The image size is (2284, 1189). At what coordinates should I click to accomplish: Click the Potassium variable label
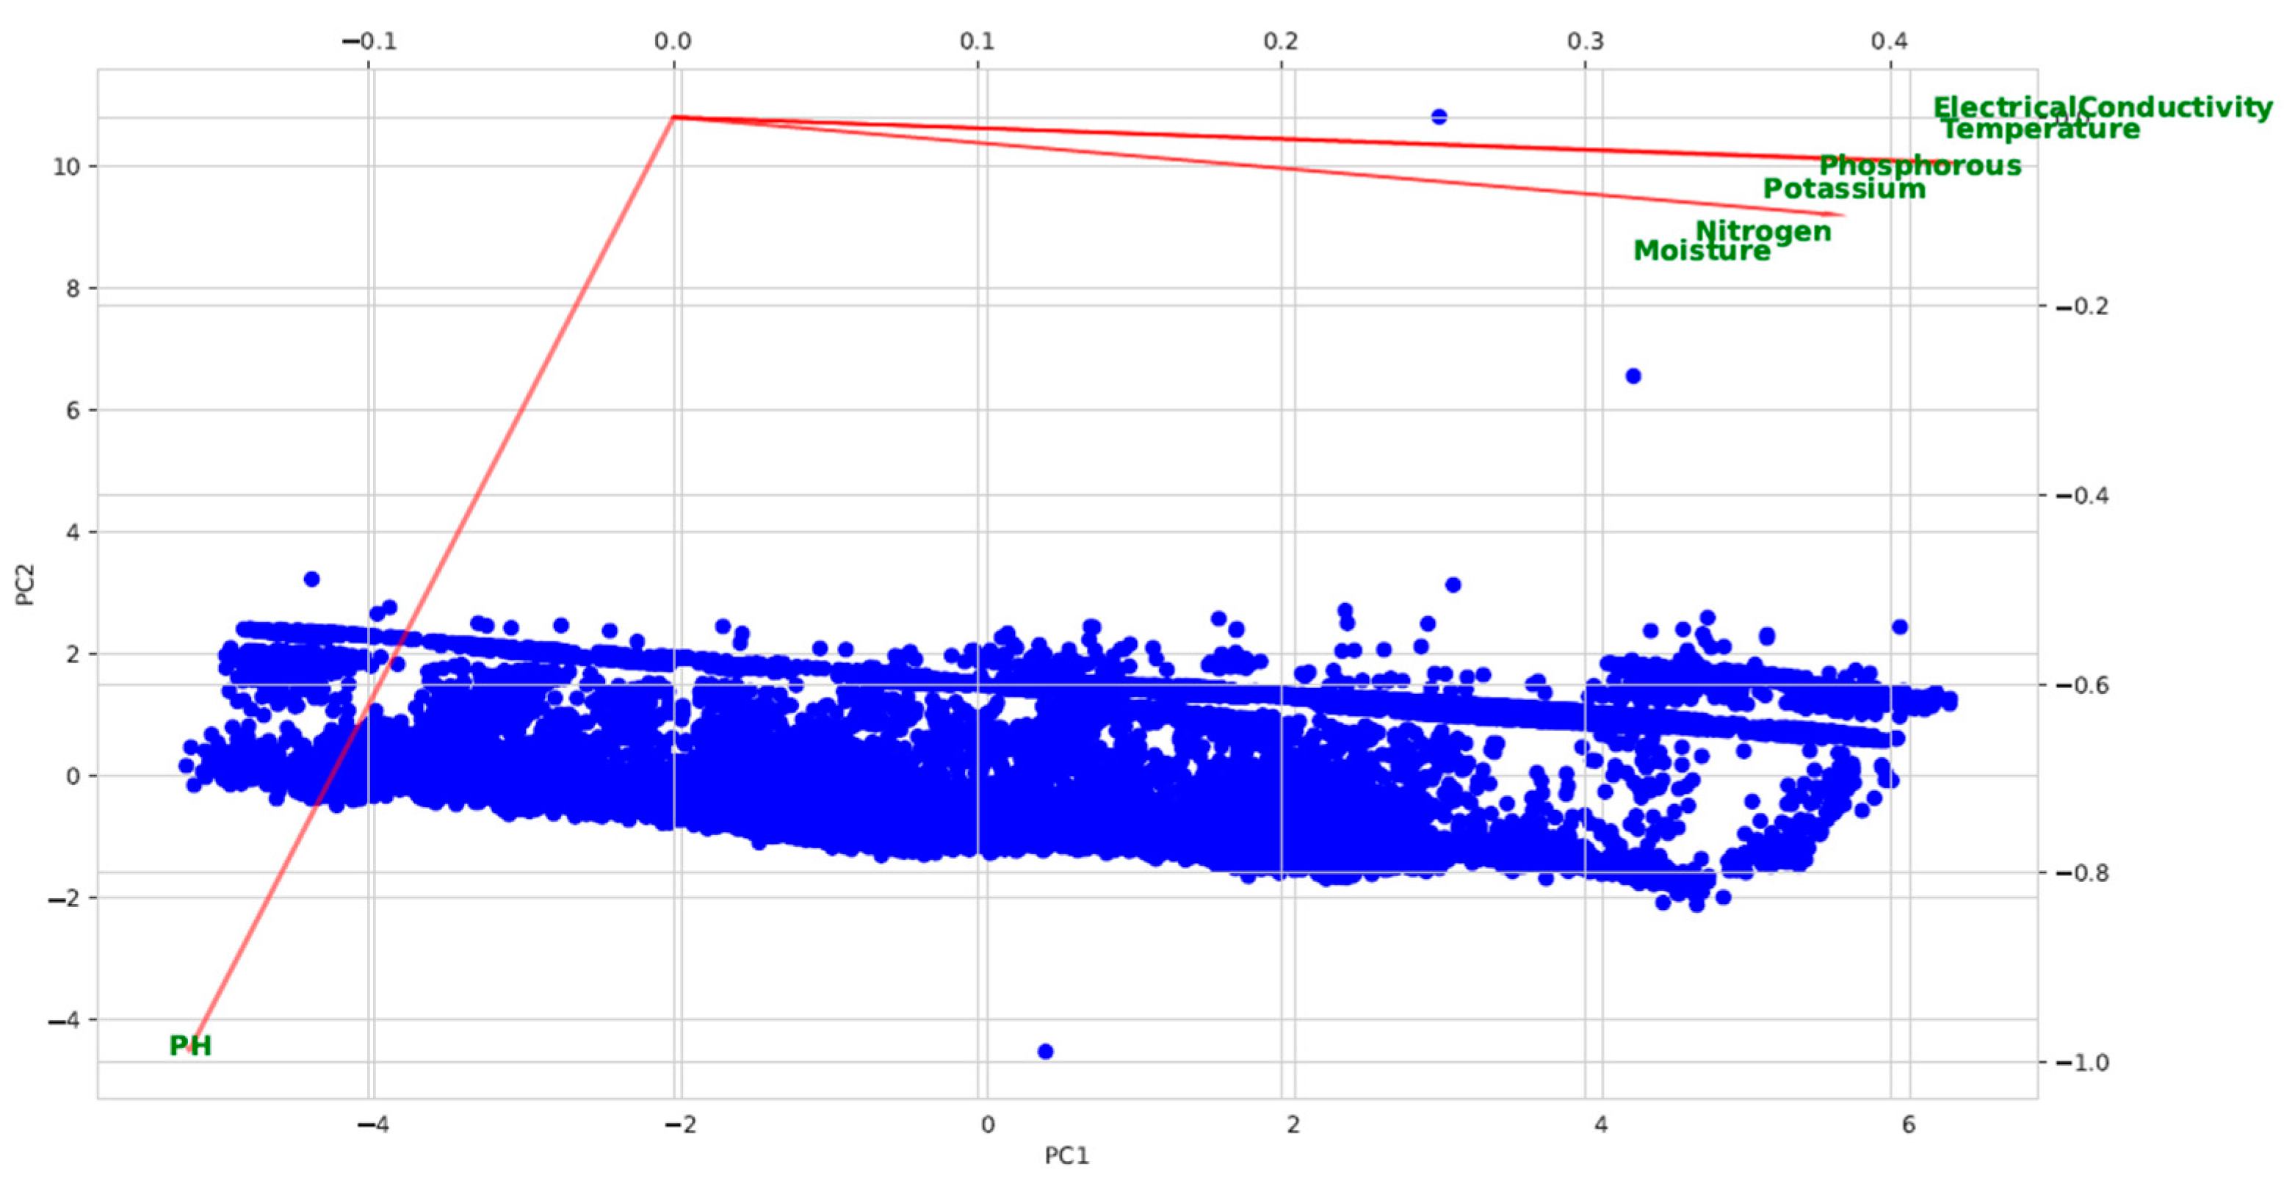click(1843, 189)
